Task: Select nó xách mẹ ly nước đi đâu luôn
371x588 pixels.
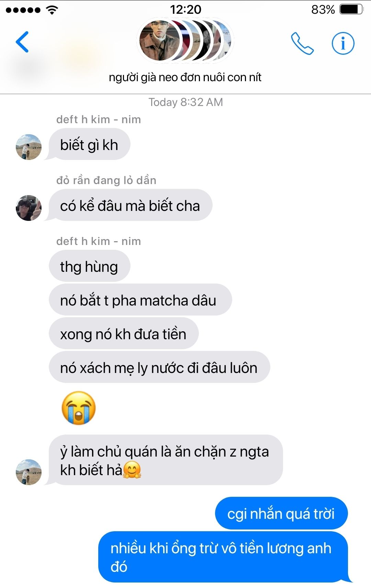Action: tap(159, 367)
